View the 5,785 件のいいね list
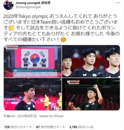Image resolution: width=124 pixels, height=130 pixels. tap(82, 127)
